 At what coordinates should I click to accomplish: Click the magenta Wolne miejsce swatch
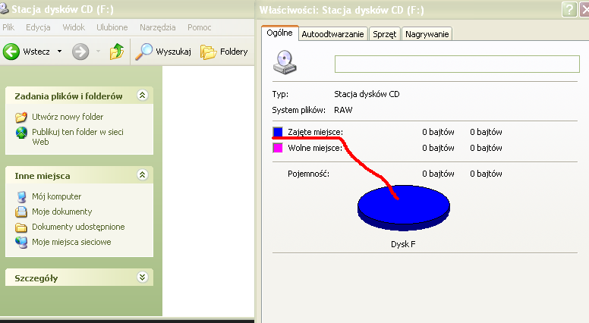(278, 148)
